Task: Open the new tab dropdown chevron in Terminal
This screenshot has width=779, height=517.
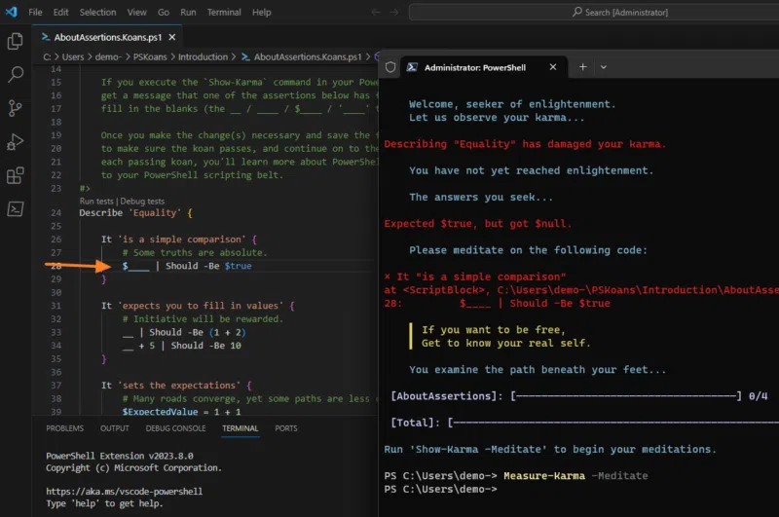Action: [x=604, y=67]
